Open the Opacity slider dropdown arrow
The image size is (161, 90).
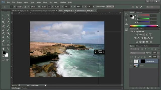click(158, 53)
